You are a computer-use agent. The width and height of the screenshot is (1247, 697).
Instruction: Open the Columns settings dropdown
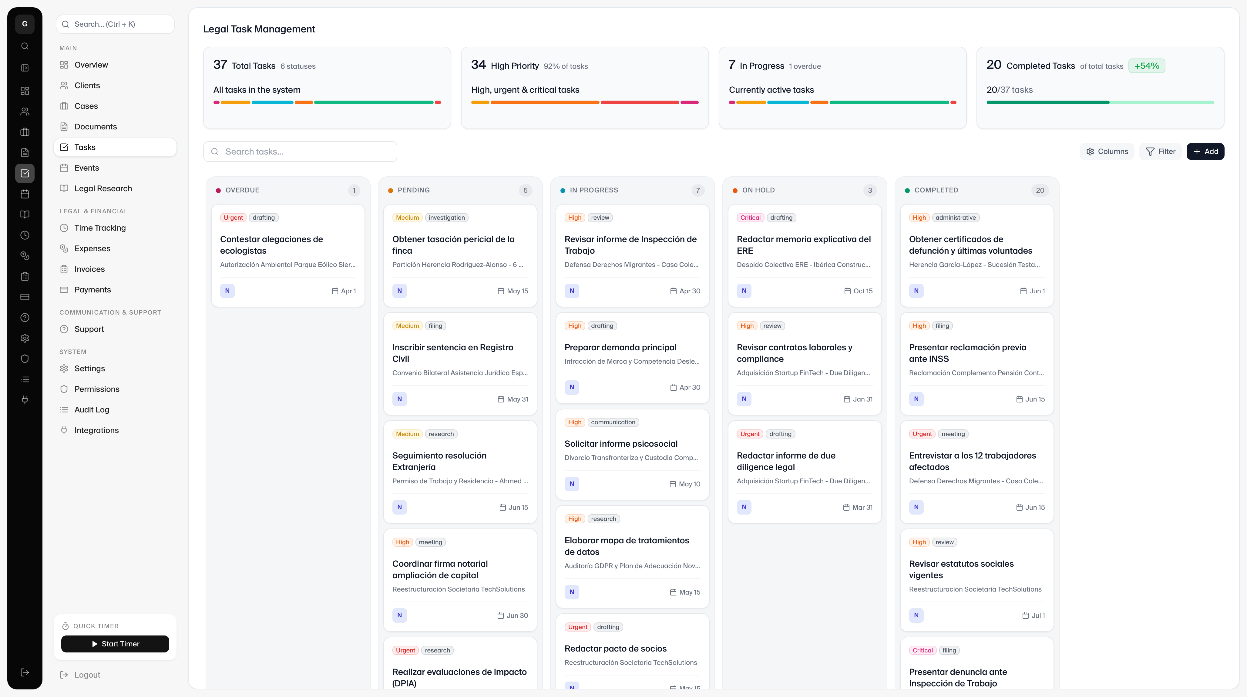(x=1107, y=152)
